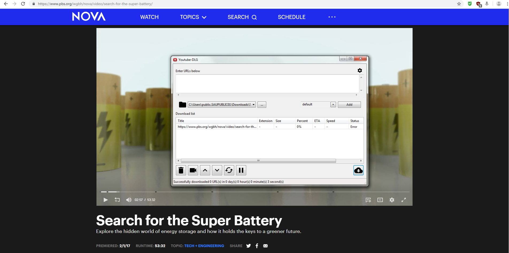This screenshot has width=509, height=253.
Task: Click the refresh/update icon in Youtube-DLG
Action: (x=229, y=170)
